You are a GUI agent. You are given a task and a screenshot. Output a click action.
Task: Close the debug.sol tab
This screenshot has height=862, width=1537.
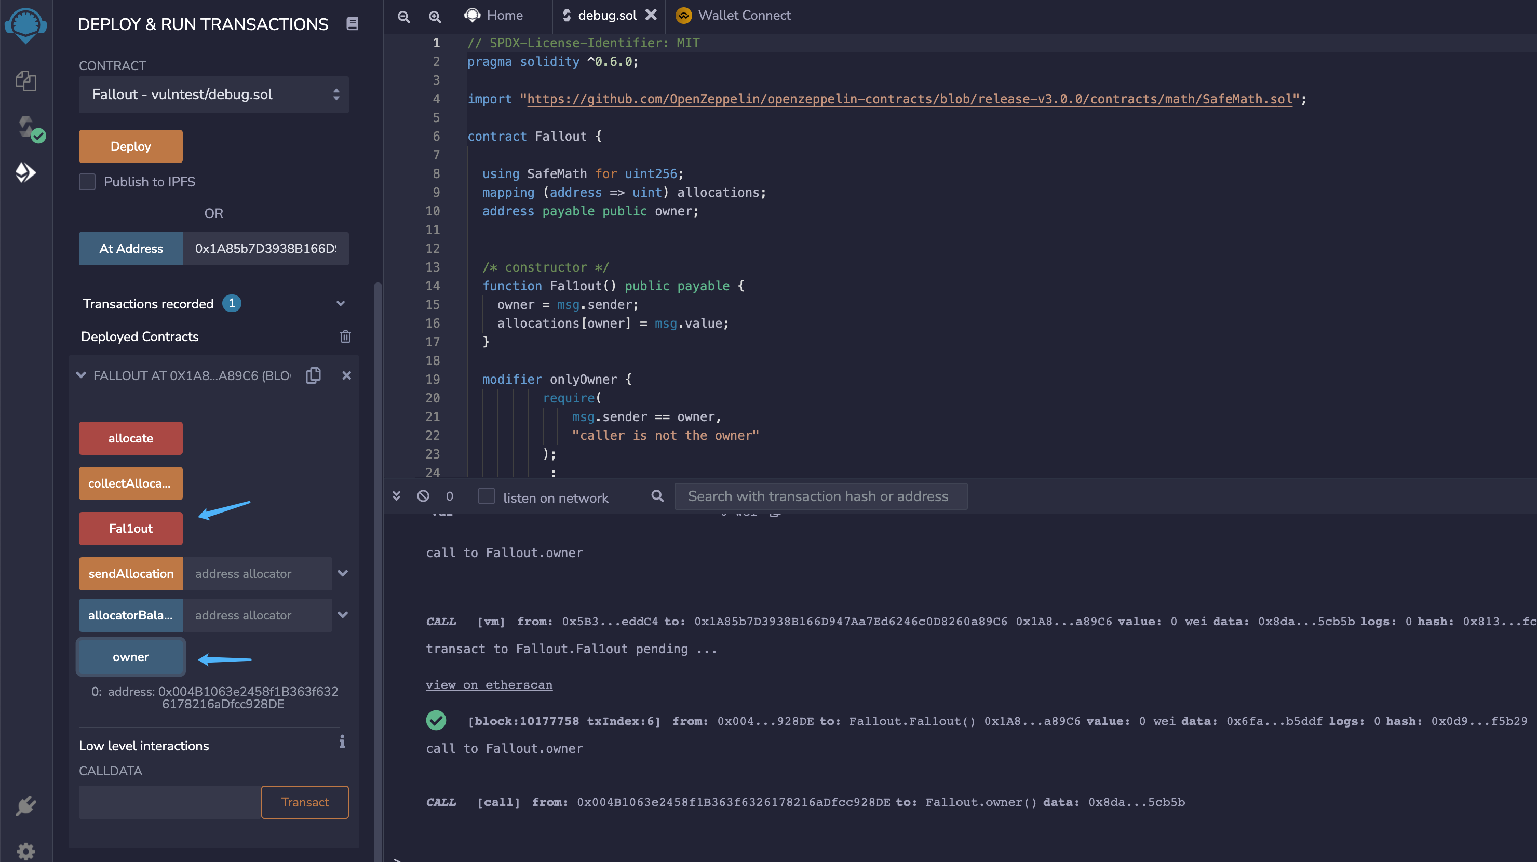[x=651, y=15]
